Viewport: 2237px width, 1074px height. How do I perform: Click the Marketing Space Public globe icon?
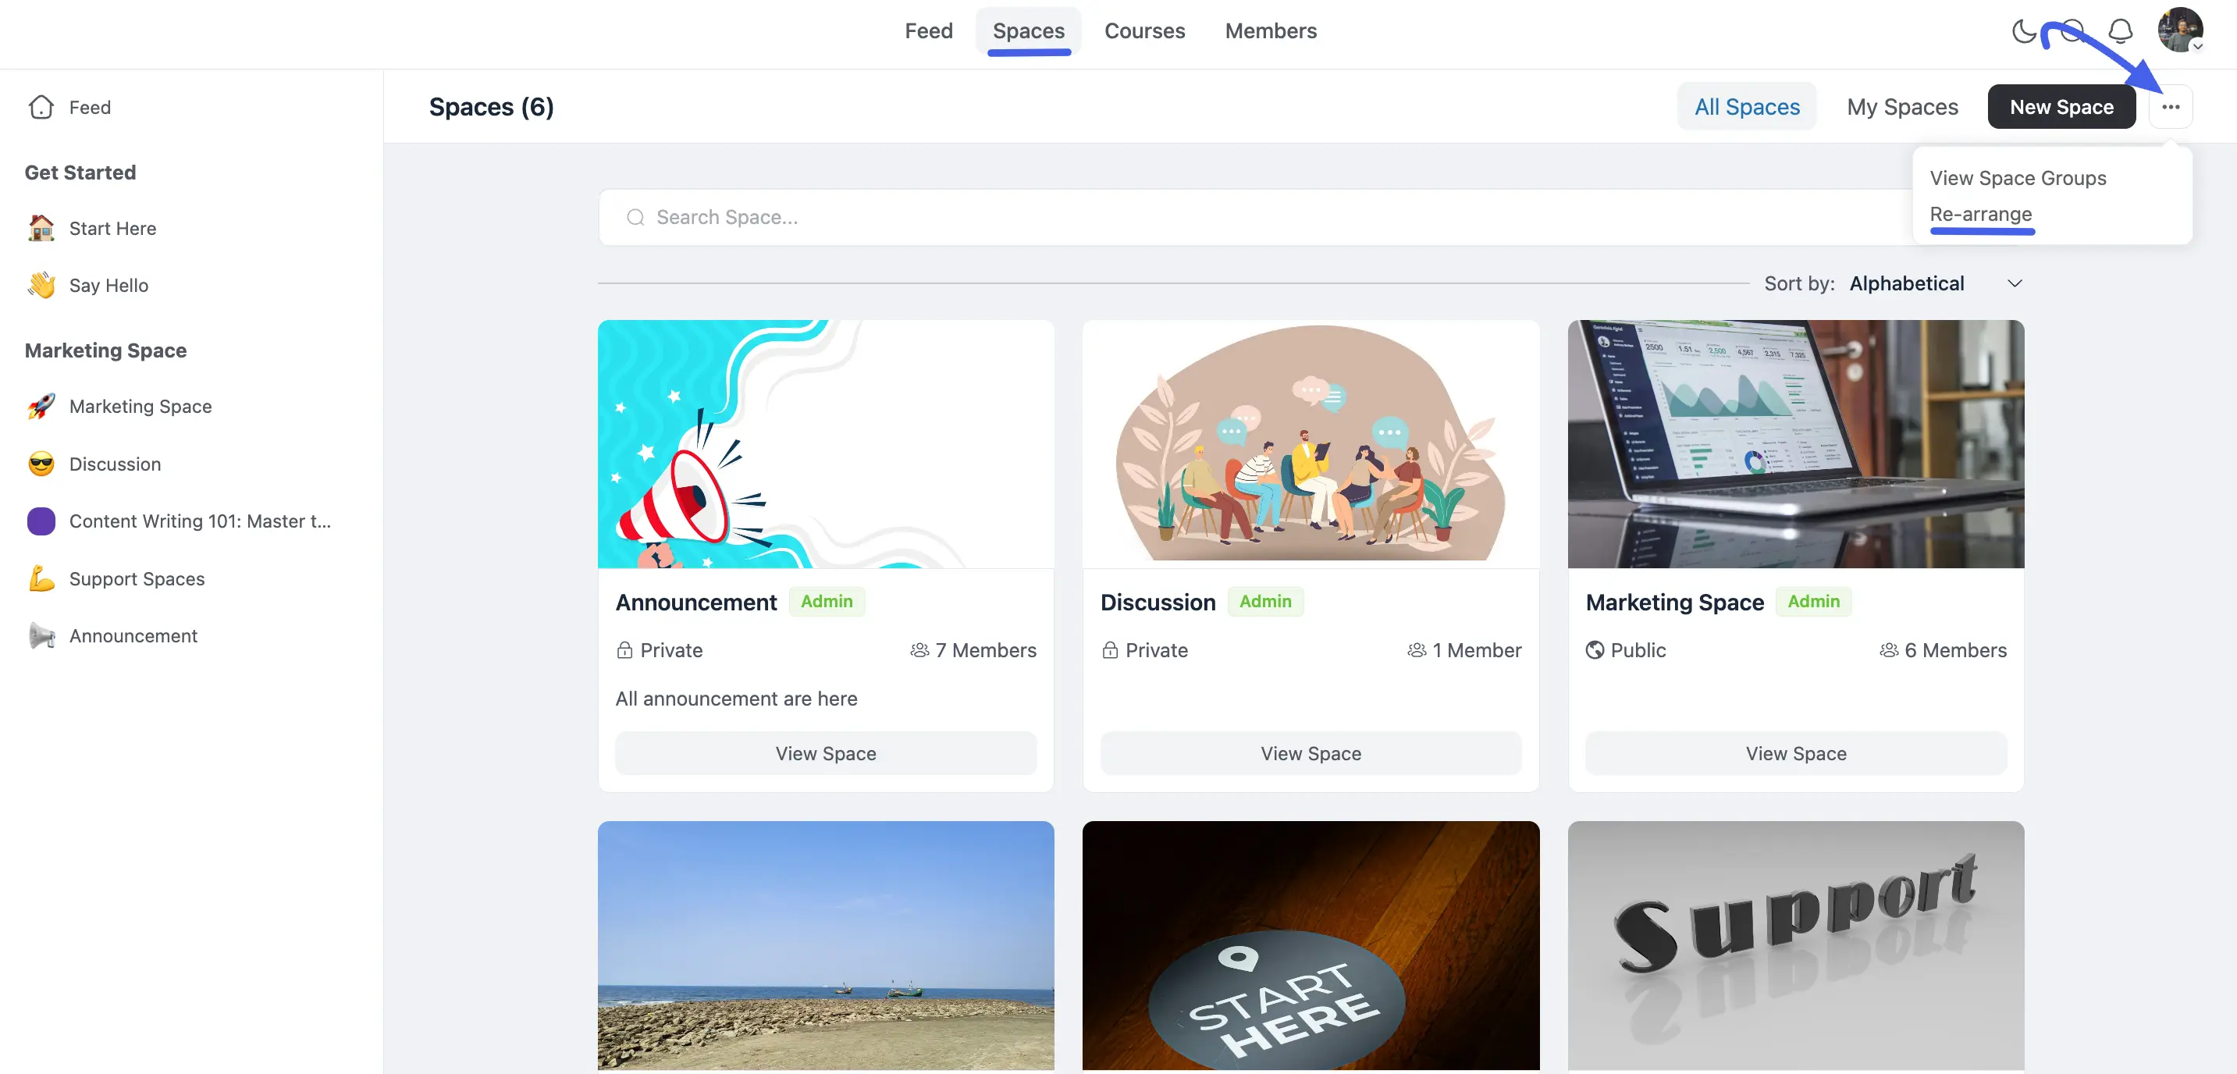click(1595, 650)
